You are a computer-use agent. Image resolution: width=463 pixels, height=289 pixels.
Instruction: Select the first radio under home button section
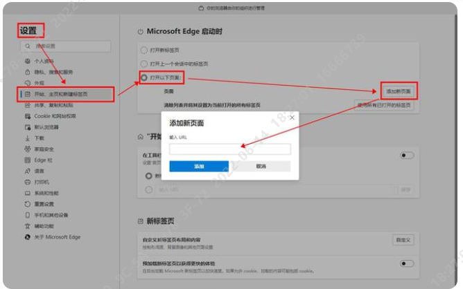point(149,176)
